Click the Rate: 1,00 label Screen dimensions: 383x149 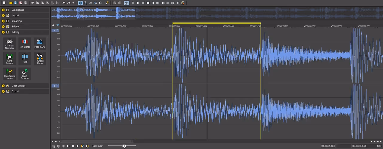(x=97, y=146)
